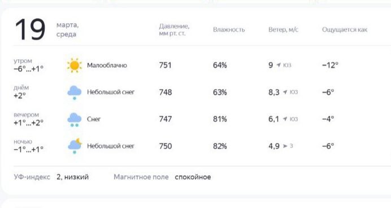Click the Давление column header
Image resolution: width=391 pixels, height=208 pixels.
tap(174, 30)
